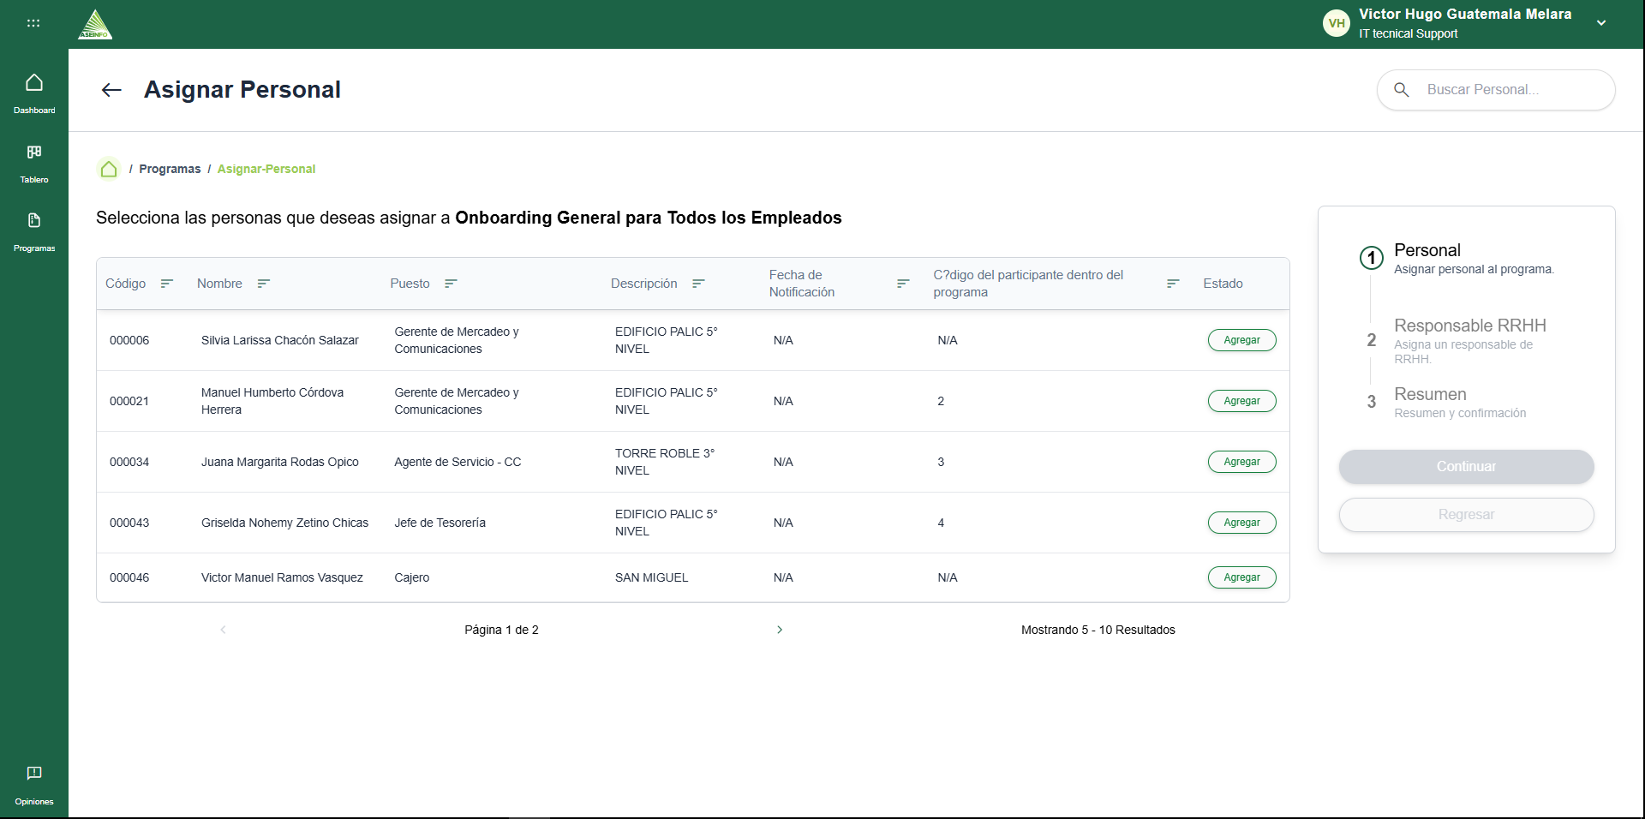Sort by Código column
The width and height of the screenshot is (1645, 819).
167,284
